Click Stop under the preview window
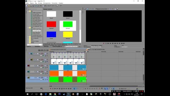 [115, 43]
